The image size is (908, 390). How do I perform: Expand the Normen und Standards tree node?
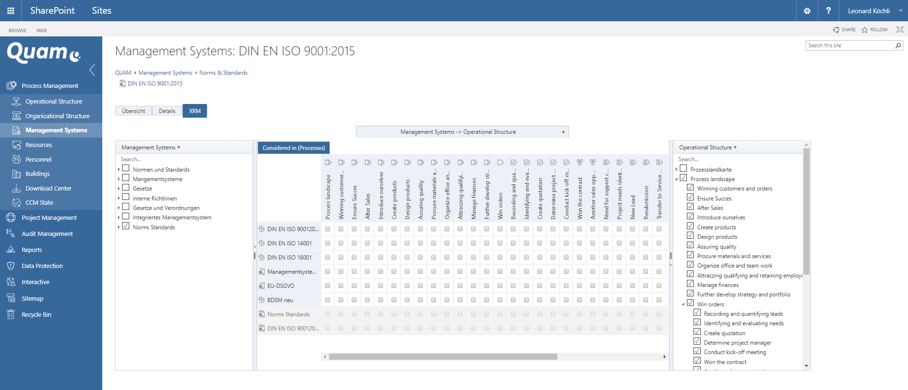point(119,169)
